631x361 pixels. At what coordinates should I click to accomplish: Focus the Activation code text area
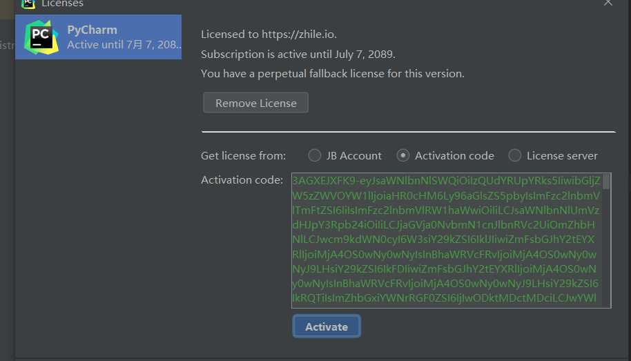[451, 241]
